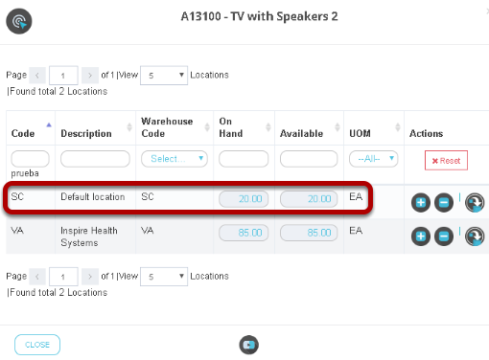Click the plus icon in the VA row

(421, 236)
